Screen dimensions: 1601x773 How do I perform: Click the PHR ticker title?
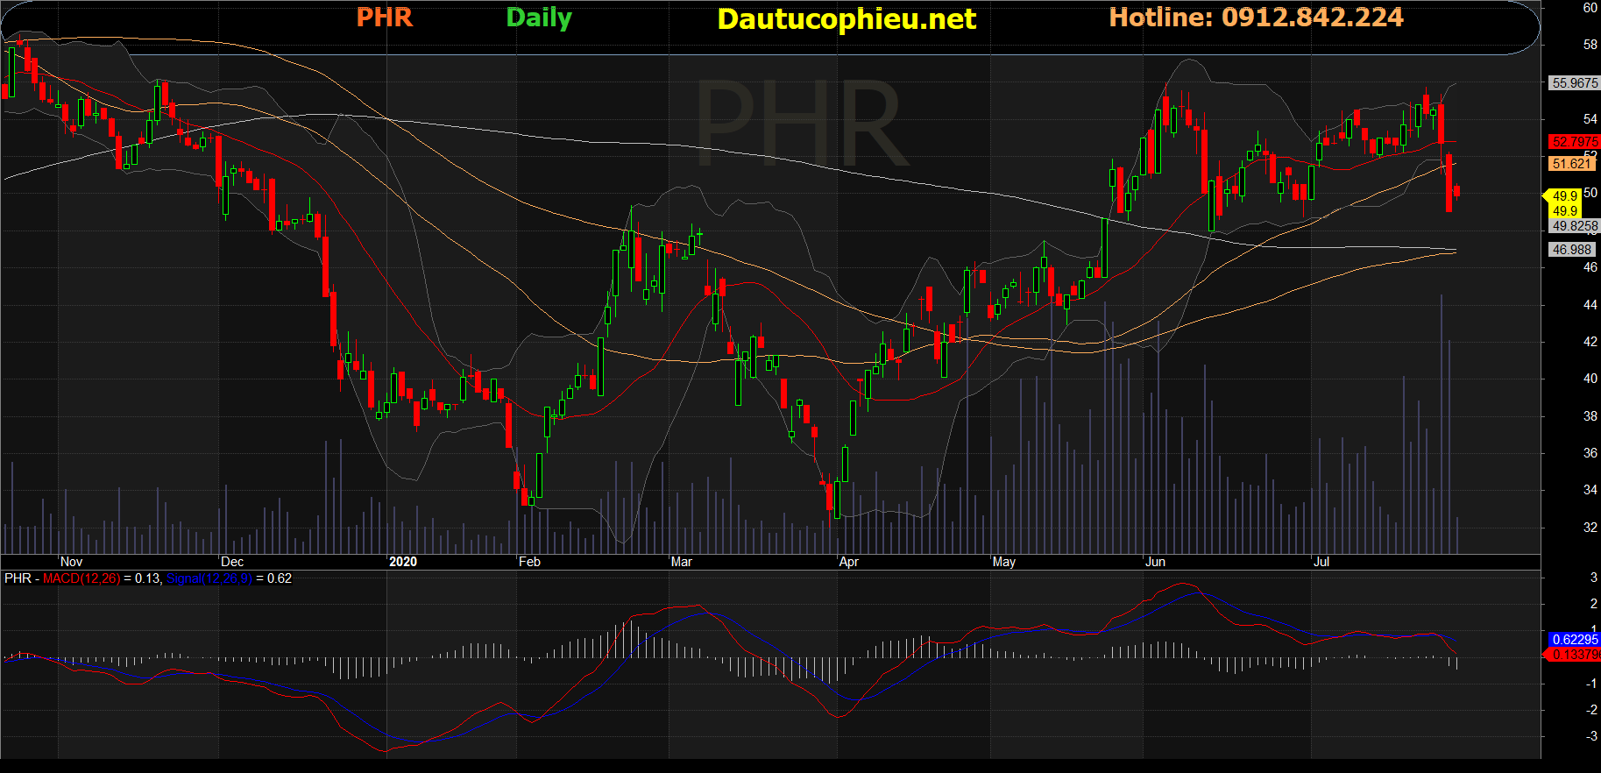(384, 18)
